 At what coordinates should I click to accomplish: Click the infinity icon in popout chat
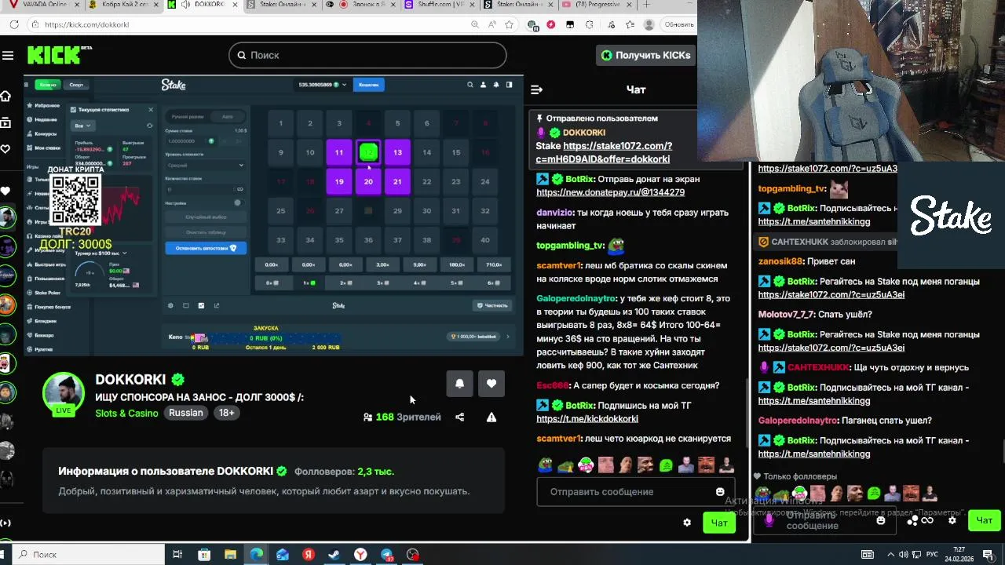pyautogui.click(x=927, y=520)
